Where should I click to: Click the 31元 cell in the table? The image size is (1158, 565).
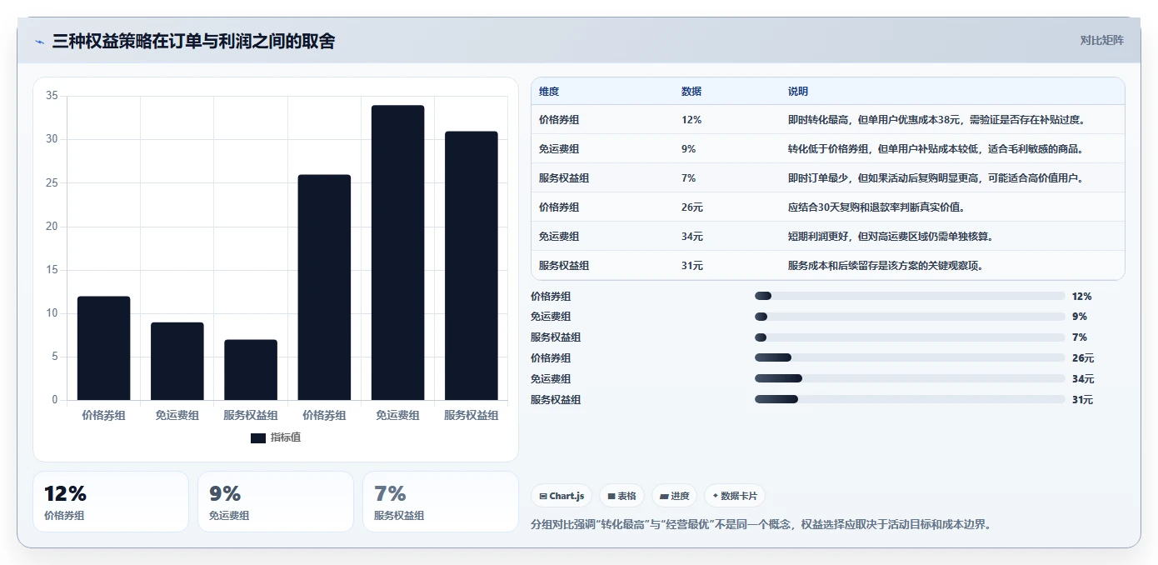[692, 266]
